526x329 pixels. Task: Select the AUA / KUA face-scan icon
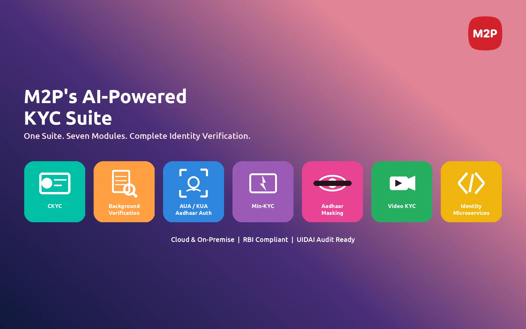[x=194, y=183]
